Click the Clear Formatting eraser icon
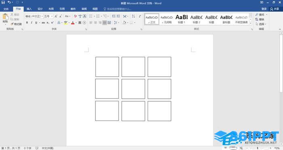Viewport: 283px width, 150px height. 76,17
